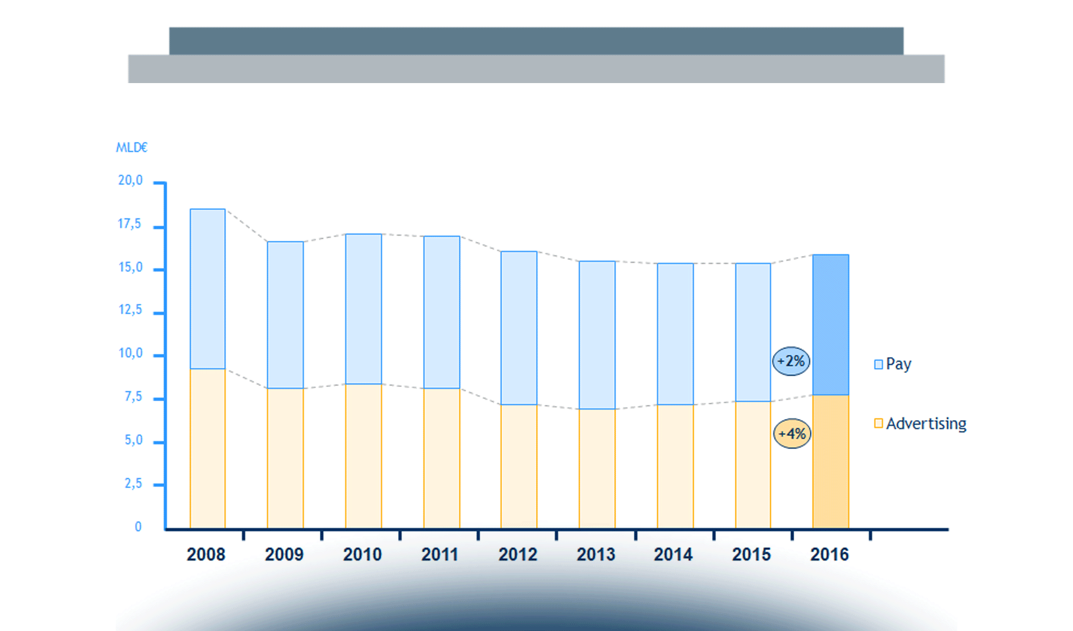The image size is (1073, 631).
Task: Select the Advertising legend label
Action: [926, 423]
